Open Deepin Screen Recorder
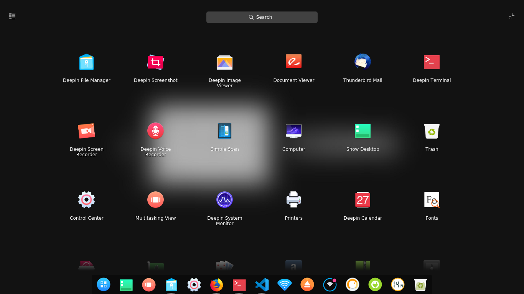The height and width of the screenshot is (294, 524). pyautogui.click(x=87, y=131)
